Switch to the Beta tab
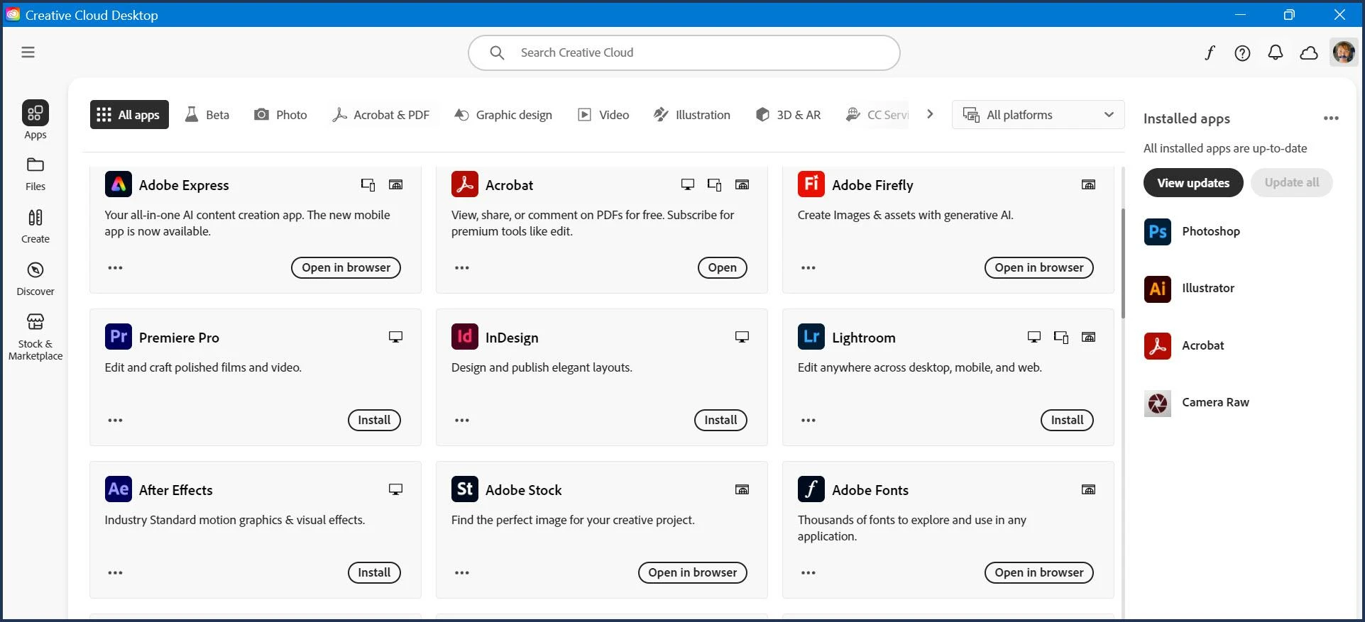The width and height of the screenshot is (1365, 622). click(207, 115)
